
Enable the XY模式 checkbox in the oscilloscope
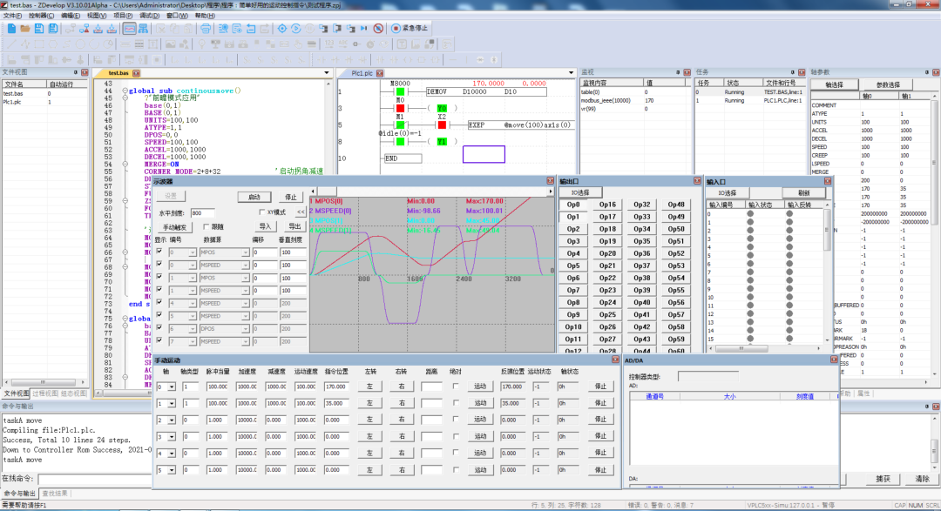[262, 212]
